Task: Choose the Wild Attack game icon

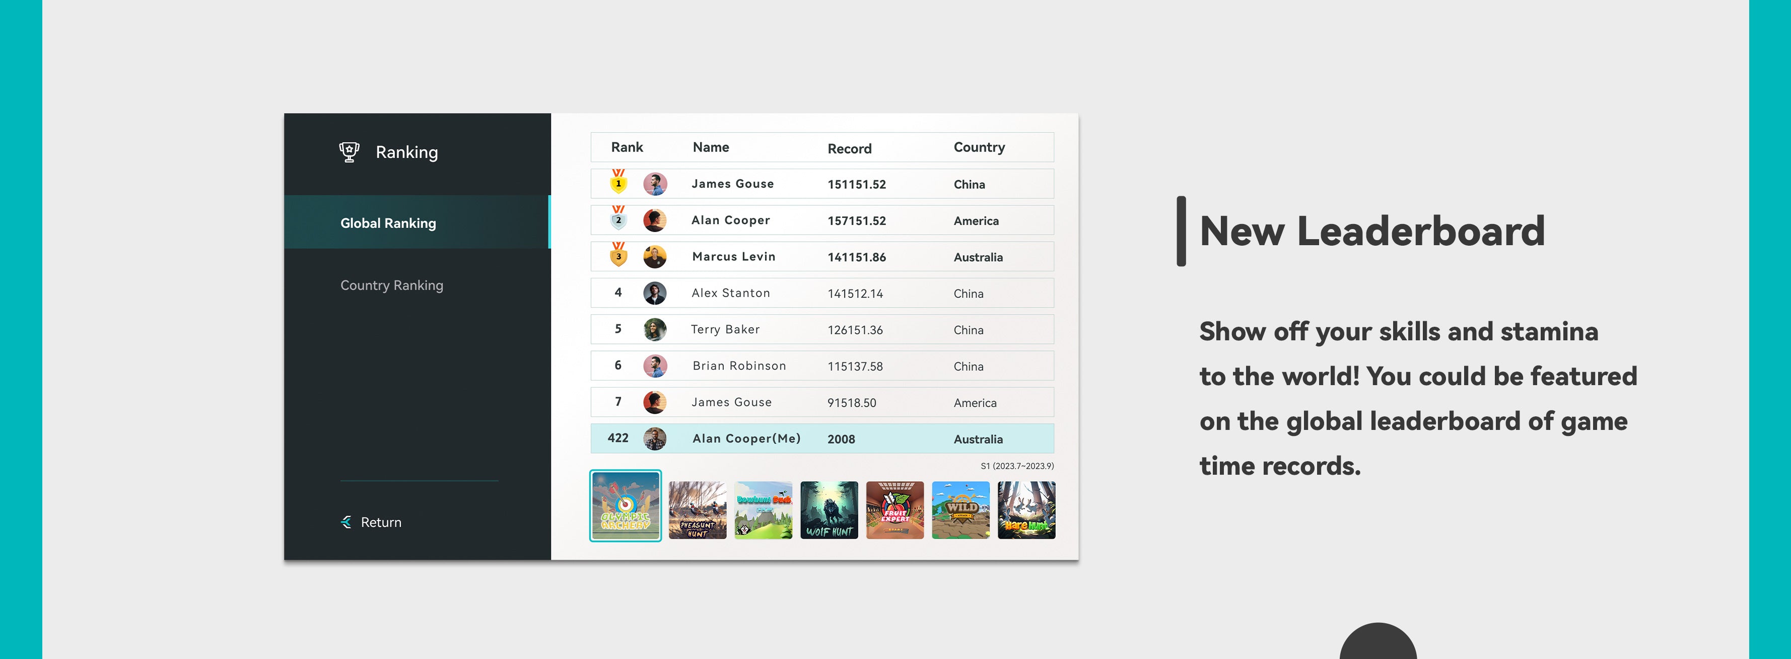Action: 960,509
